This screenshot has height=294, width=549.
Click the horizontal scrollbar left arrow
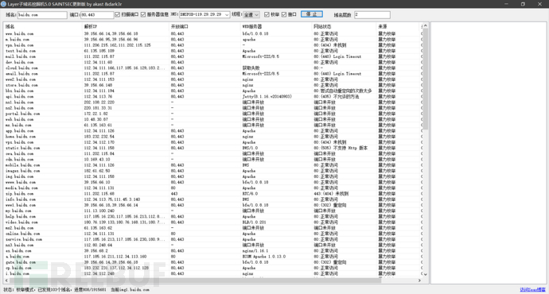coord(6,280)
